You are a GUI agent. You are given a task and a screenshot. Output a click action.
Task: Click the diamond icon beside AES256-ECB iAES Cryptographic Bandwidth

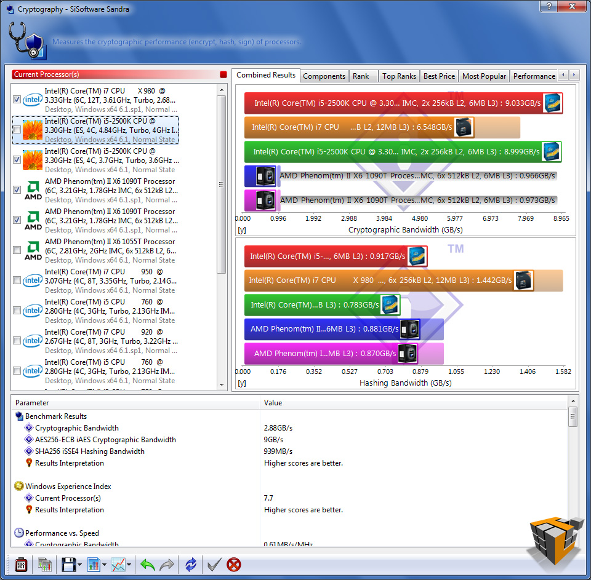coord(29,440)
